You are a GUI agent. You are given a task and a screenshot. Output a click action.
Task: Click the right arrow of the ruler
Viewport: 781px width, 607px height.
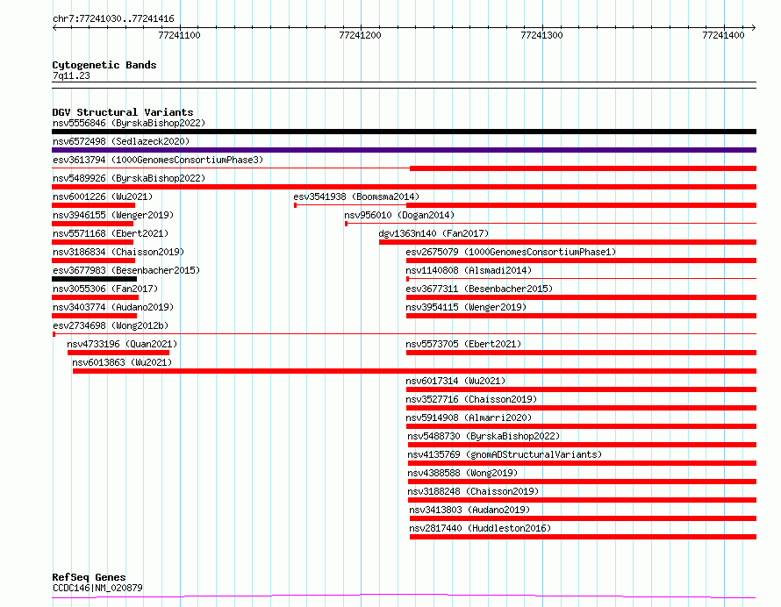[x=754, y=27]
